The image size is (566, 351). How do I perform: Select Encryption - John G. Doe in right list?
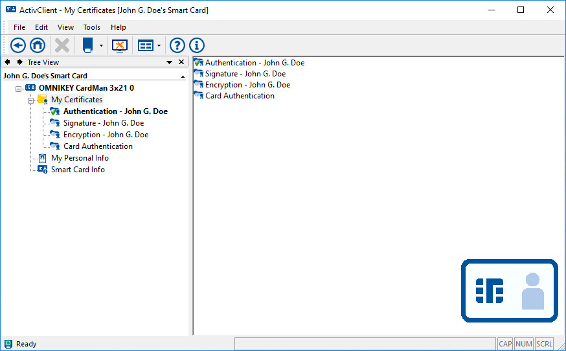(247, 85)
